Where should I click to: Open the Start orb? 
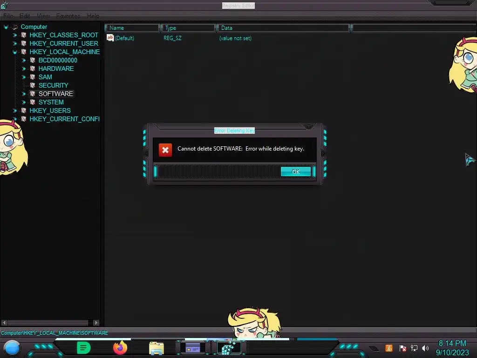click(x=12, y=348)
